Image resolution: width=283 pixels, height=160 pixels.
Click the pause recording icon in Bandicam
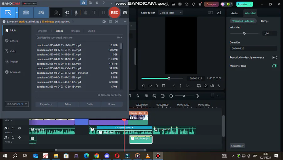tap(103, 13)
